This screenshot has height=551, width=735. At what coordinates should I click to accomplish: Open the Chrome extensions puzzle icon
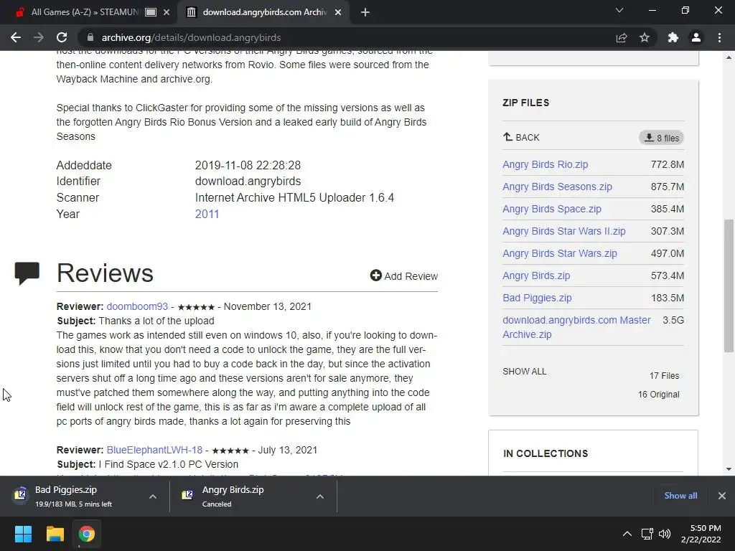(x=673, y=37)
